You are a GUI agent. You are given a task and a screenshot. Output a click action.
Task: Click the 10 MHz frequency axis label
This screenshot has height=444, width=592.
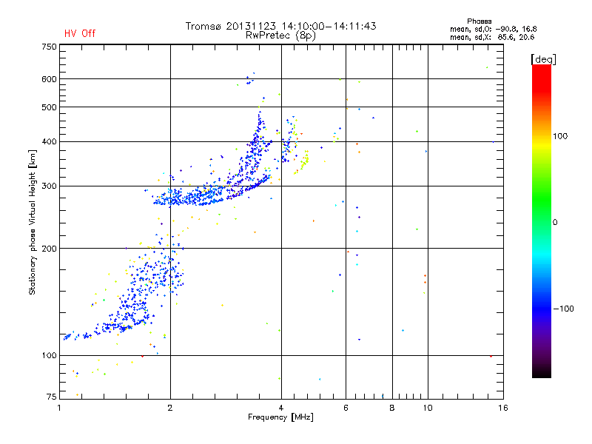click(428, 408)
